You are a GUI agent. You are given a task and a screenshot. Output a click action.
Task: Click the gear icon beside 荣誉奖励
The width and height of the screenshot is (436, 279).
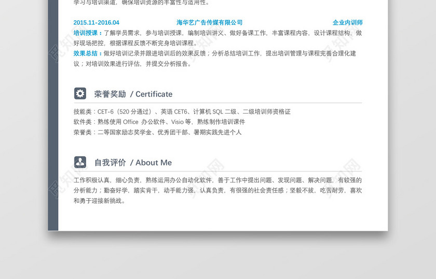click(x=80, y=93)
